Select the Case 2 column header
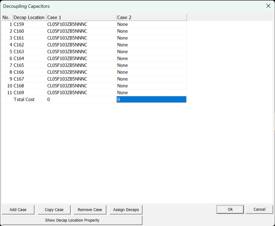 (151, 17)
